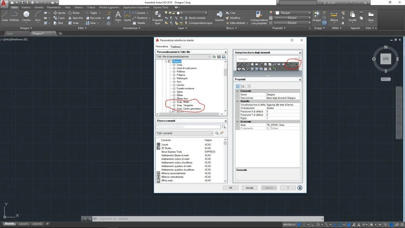Click the Taglia trim command
This screenshot has width=405, height=228.
click(x=91, y=13)
